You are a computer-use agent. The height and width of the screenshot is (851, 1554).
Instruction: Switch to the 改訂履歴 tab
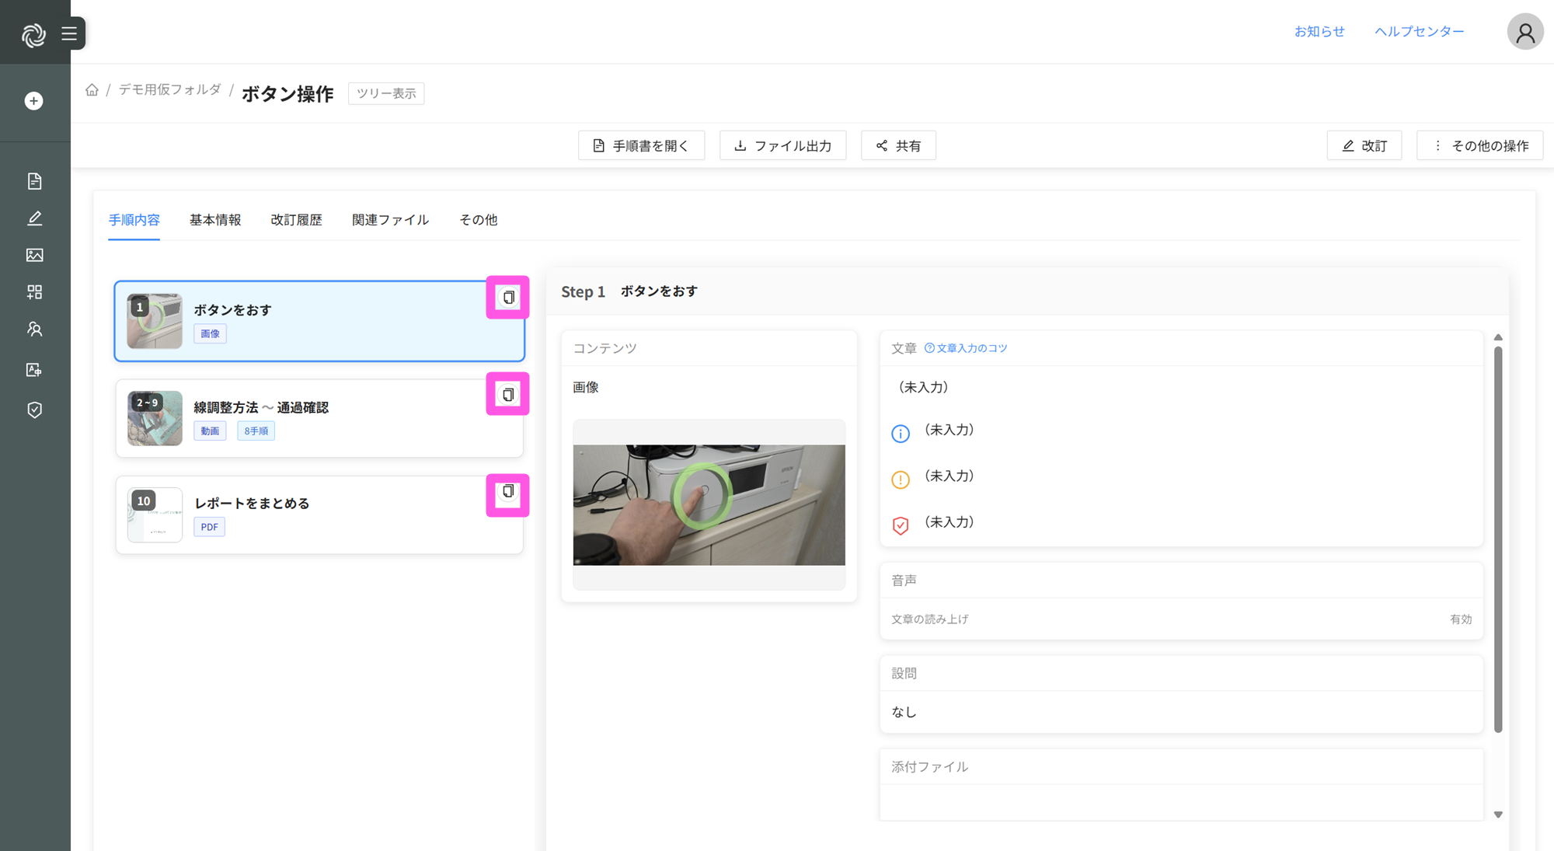pos(296,220)
